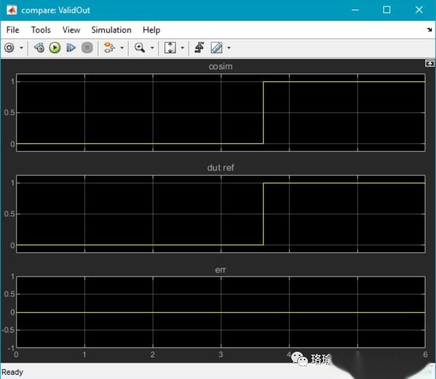Click the Stop simulation icon
The image size is (436, 379).
(x=87, y=47)
